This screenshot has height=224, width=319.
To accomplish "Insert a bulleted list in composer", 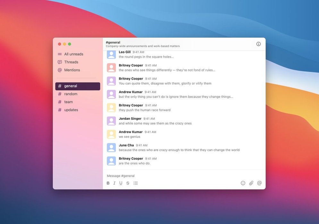I will tap(136, 183).
